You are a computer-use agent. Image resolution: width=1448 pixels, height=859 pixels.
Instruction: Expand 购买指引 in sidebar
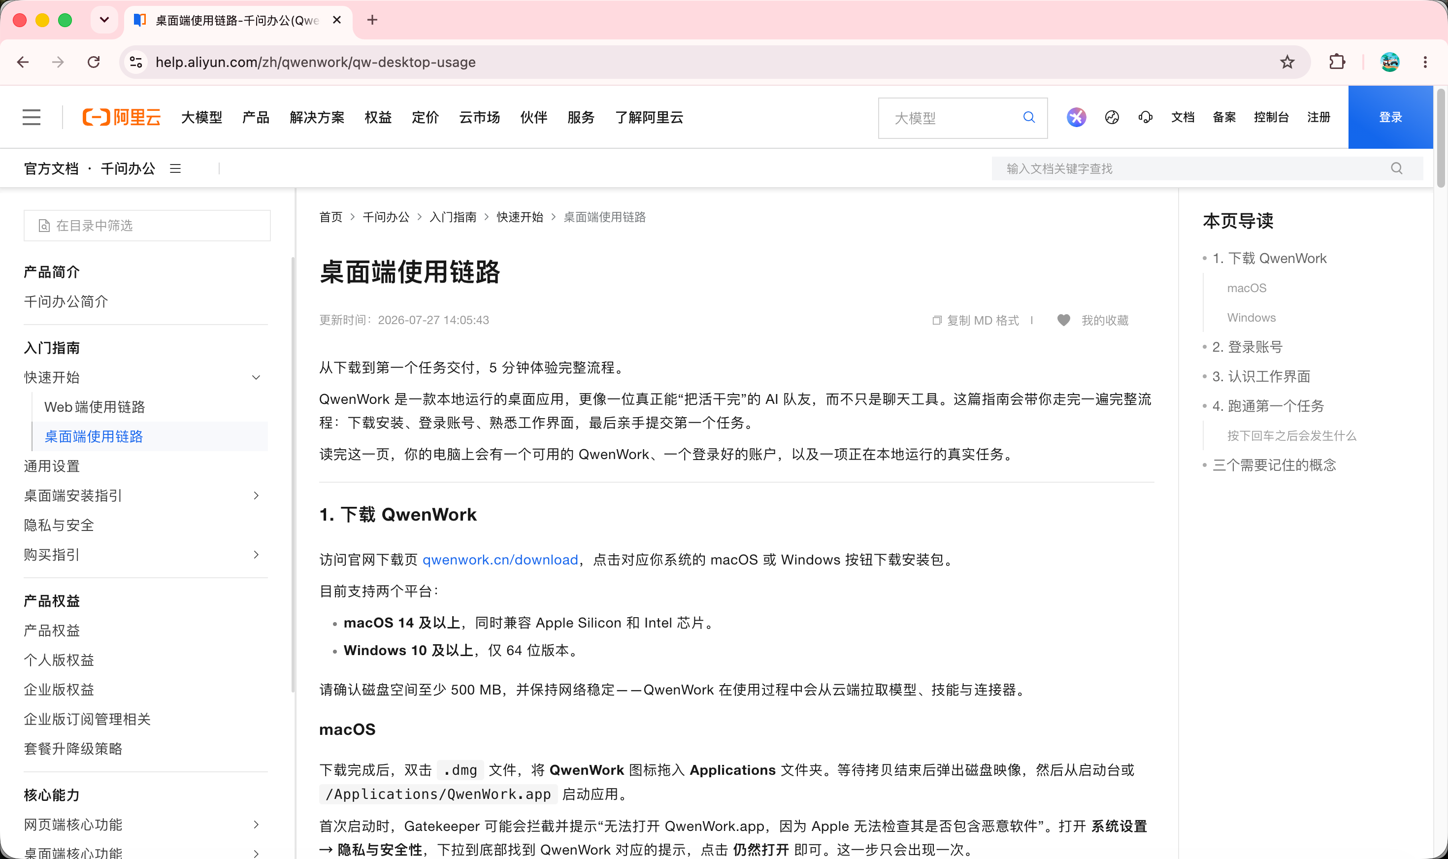[256, 555]
